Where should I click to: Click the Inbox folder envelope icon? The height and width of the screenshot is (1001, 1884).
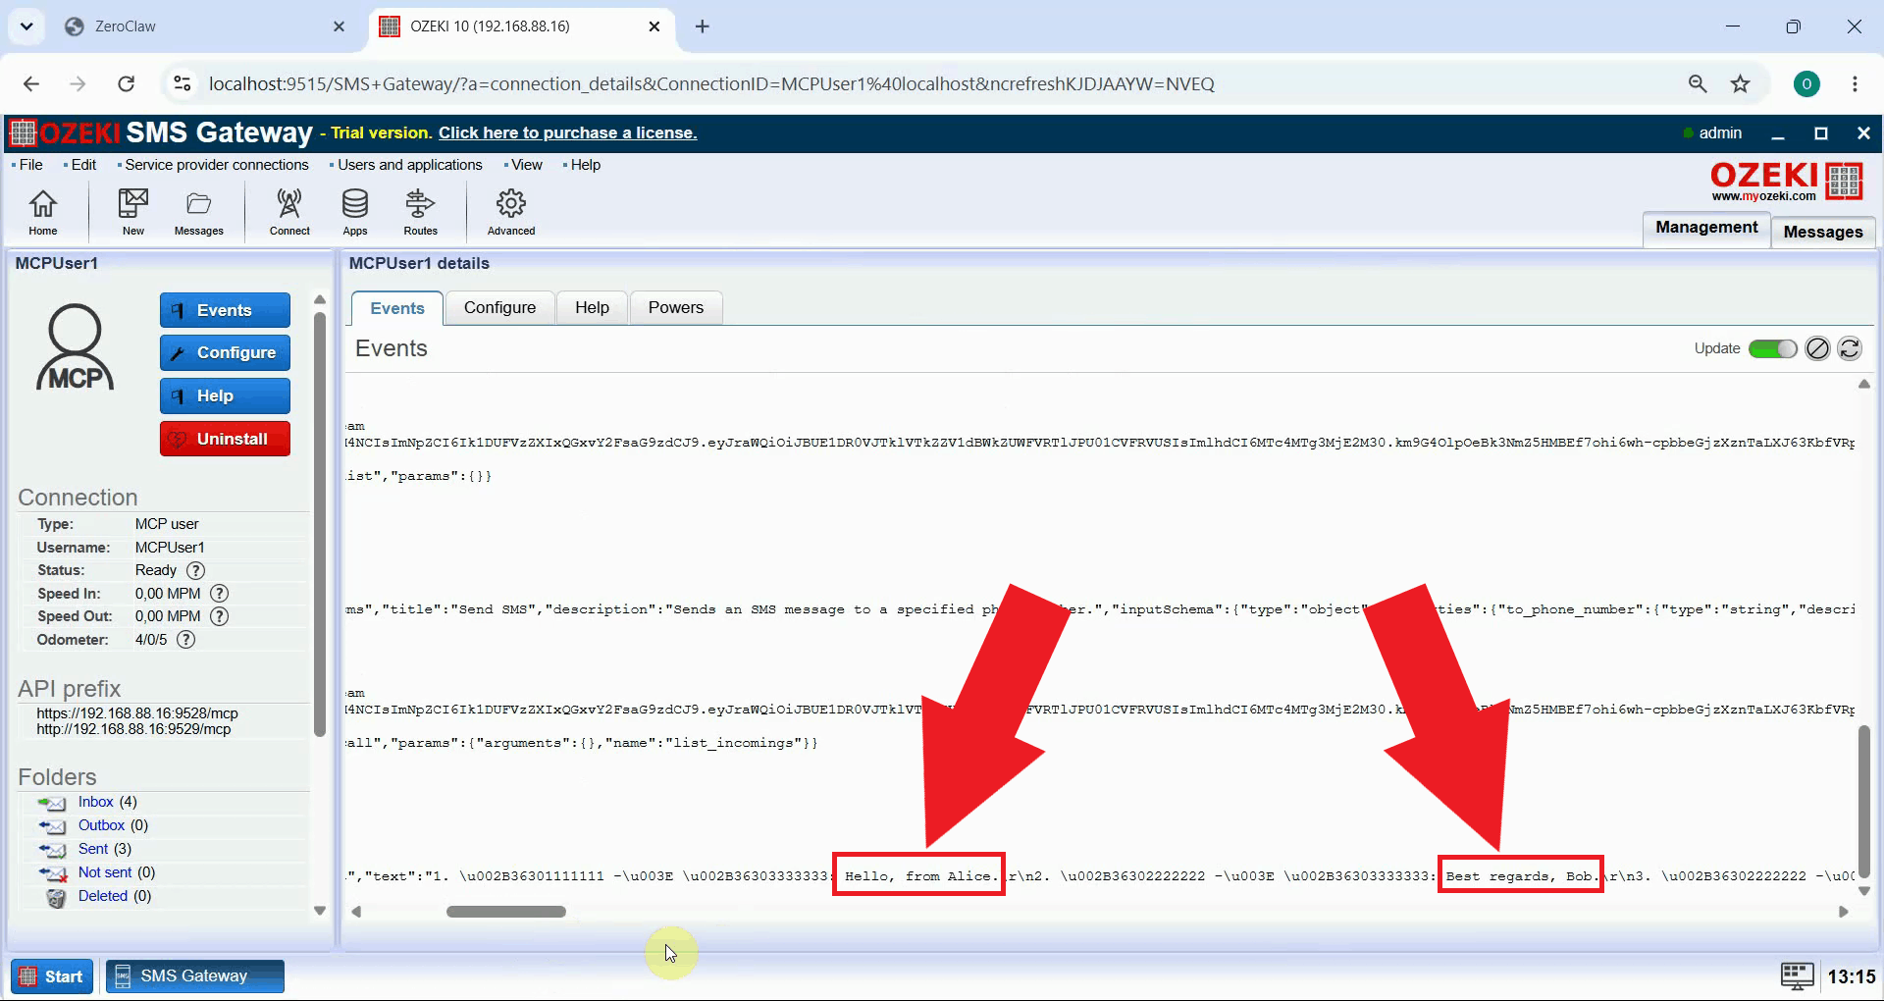[x=53, y=803]
